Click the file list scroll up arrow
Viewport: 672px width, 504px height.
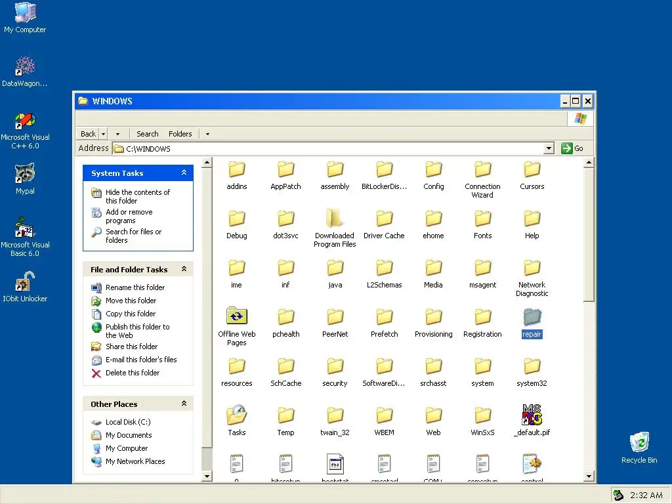point(589,163)
